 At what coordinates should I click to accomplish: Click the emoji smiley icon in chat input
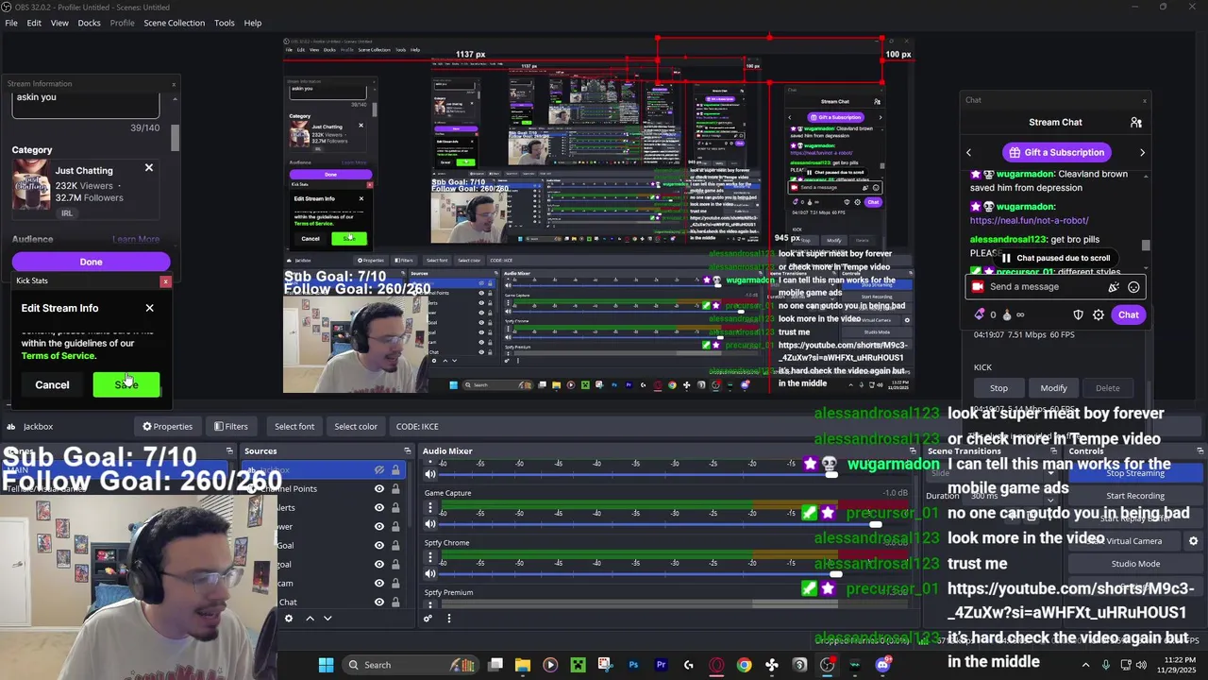click(x=1133, y=287)
